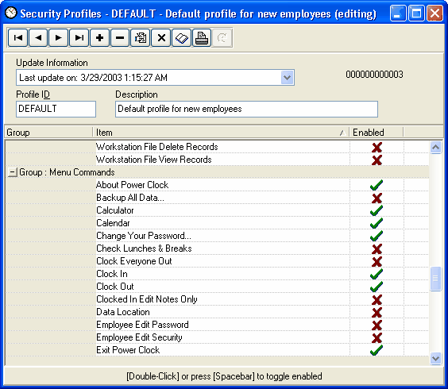Sort by the Enabled column header

[377, 133]
